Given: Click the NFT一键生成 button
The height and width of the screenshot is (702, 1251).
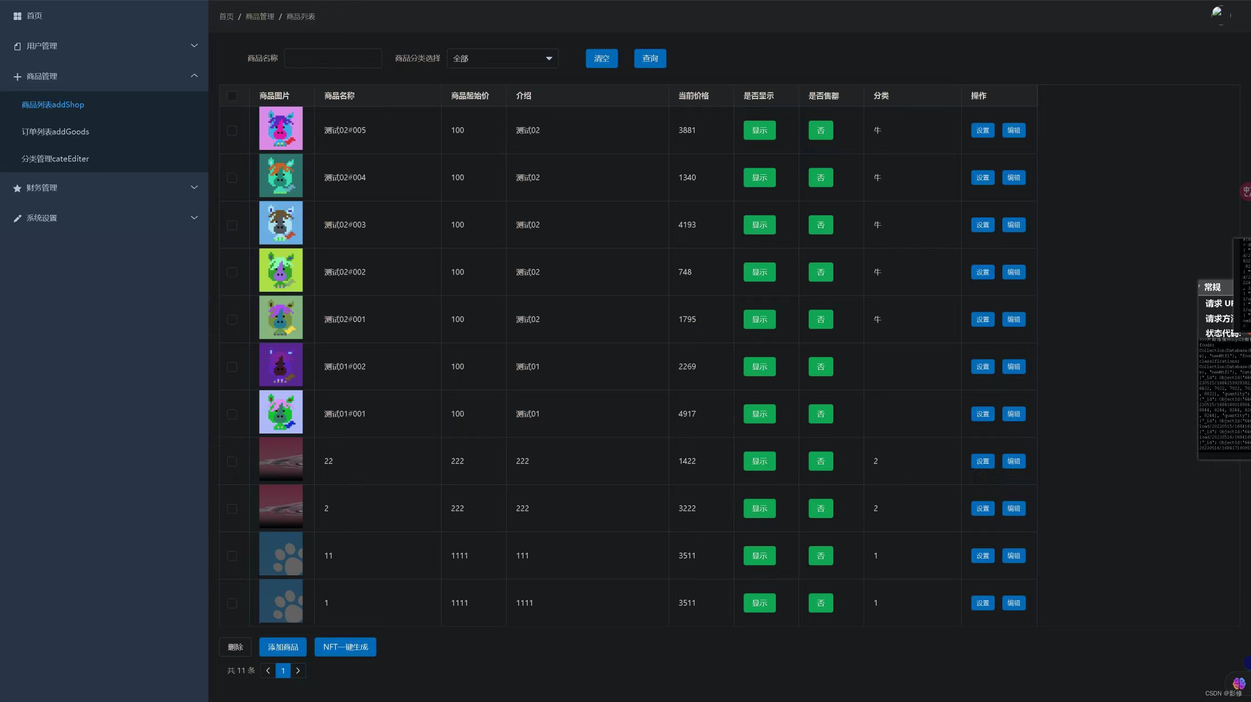Looking at the screenshot, I should click(x=345, y=647).
